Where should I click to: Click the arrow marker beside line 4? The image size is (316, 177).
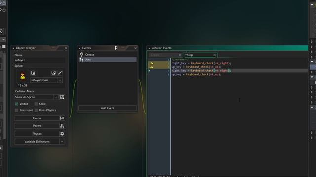pos(149,71)
